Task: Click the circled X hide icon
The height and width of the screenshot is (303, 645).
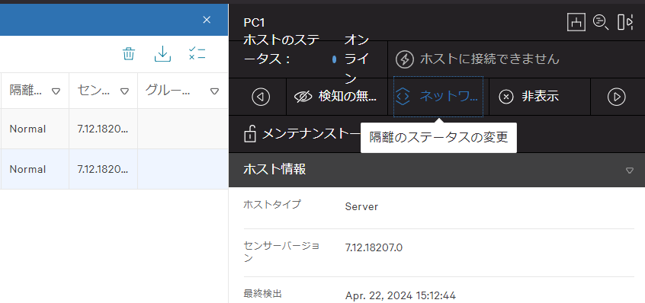Action: pos(506,97)
